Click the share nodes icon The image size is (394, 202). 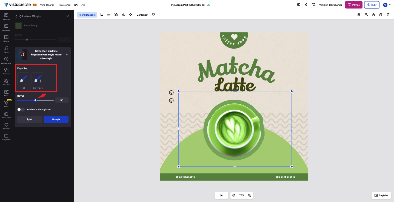tap(306, 5)
